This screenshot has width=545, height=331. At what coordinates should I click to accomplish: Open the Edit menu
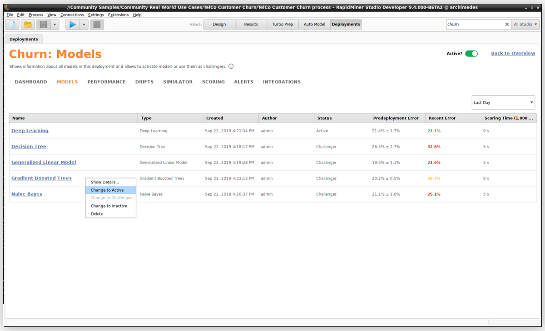click(21, 15)
